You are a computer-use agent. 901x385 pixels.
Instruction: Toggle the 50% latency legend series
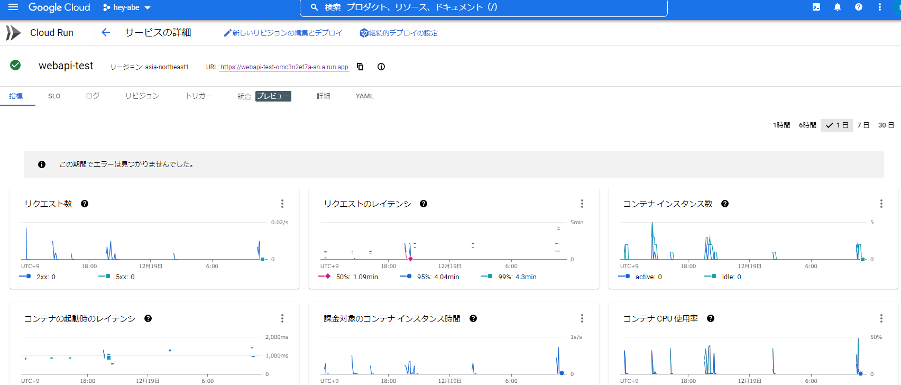pos(348,277)
